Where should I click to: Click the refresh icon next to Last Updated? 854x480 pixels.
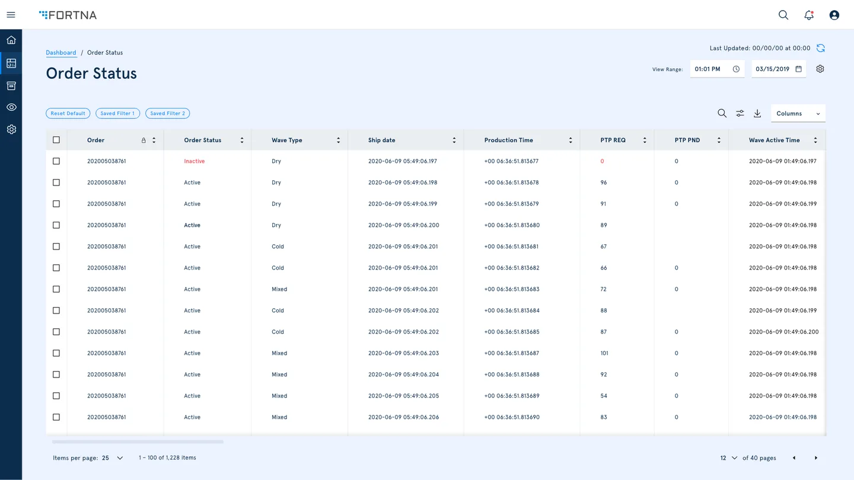click(820, 48)
